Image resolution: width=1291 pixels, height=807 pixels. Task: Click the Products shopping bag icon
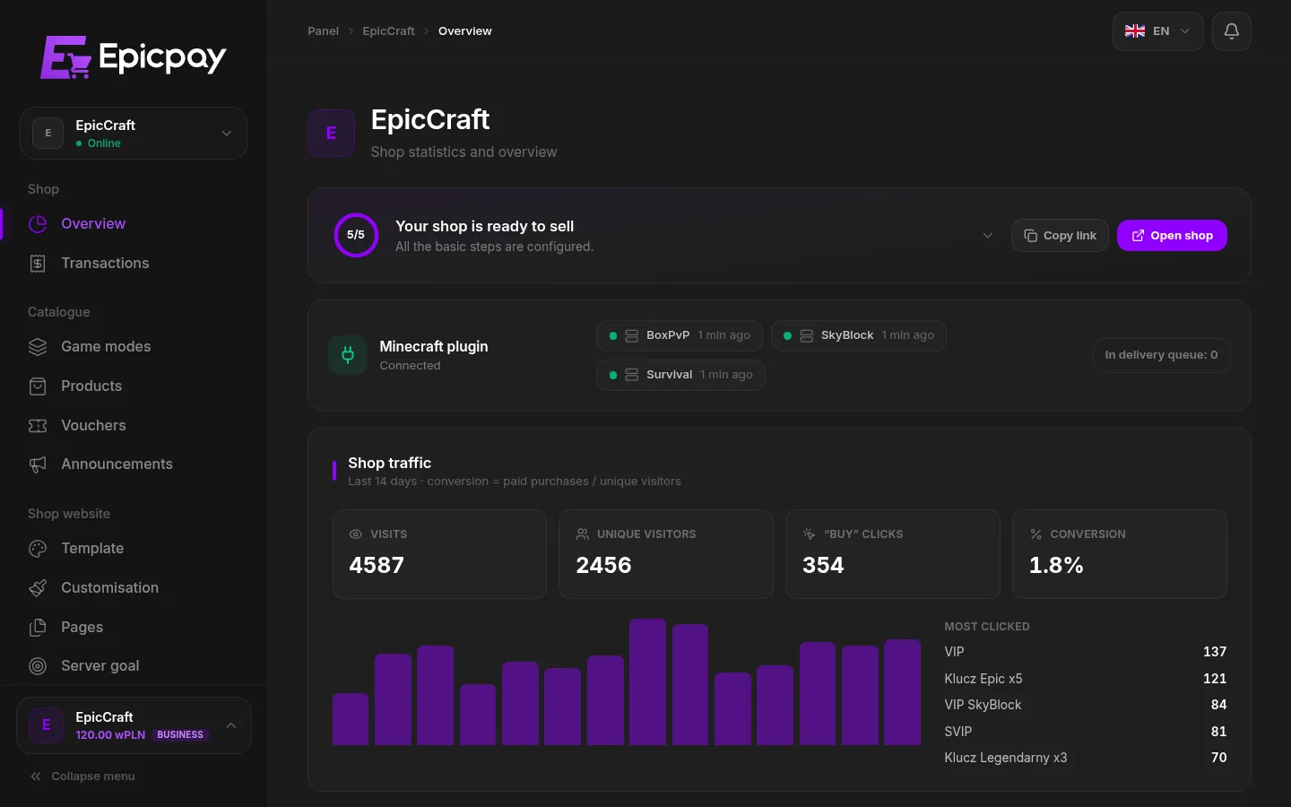(38, 386)
